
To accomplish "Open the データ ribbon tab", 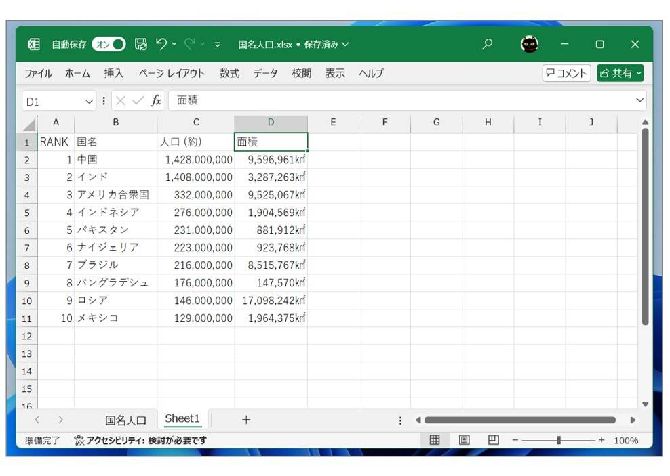I will click(265, 73).
